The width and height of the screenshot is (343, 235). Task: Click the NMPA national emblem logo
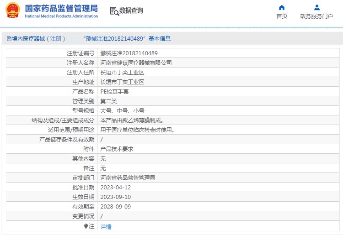12,10
